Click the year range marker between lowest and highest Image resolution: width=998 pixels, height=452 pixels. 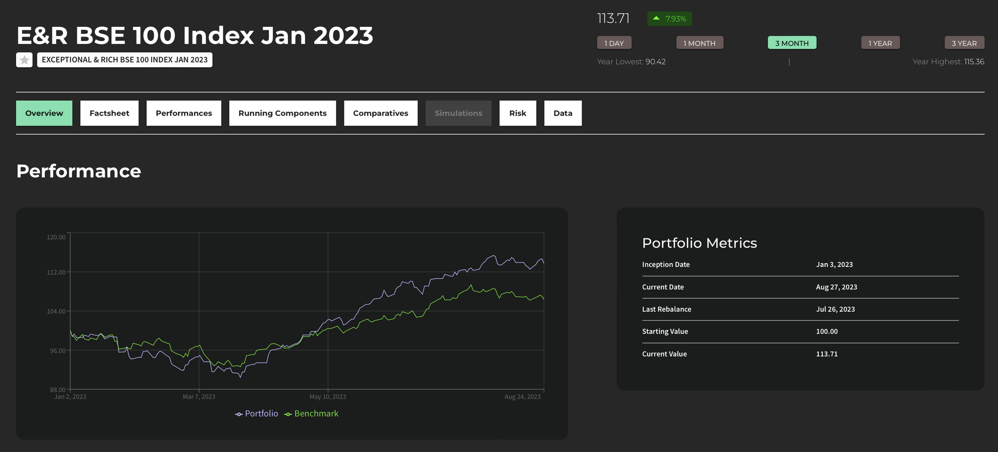789,62
